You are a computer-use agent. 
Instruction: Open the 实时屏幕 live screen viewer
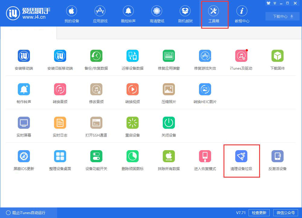(24, 126)
